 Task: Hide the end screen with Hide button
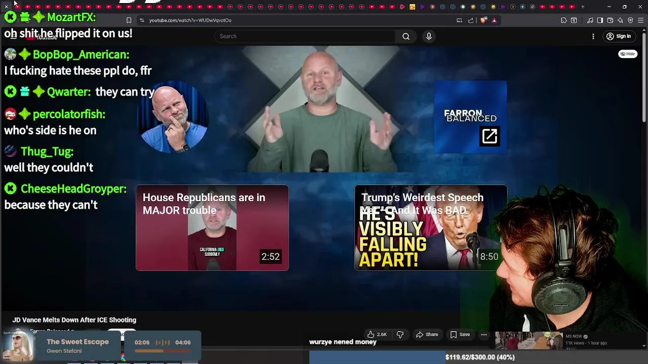(628, 54)
